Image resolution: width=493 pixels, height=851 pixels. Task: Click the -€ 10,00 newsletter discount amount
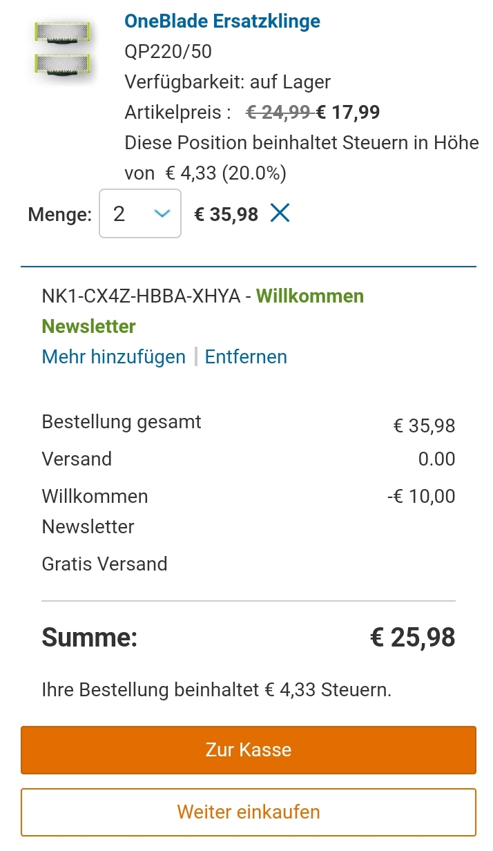421,496
